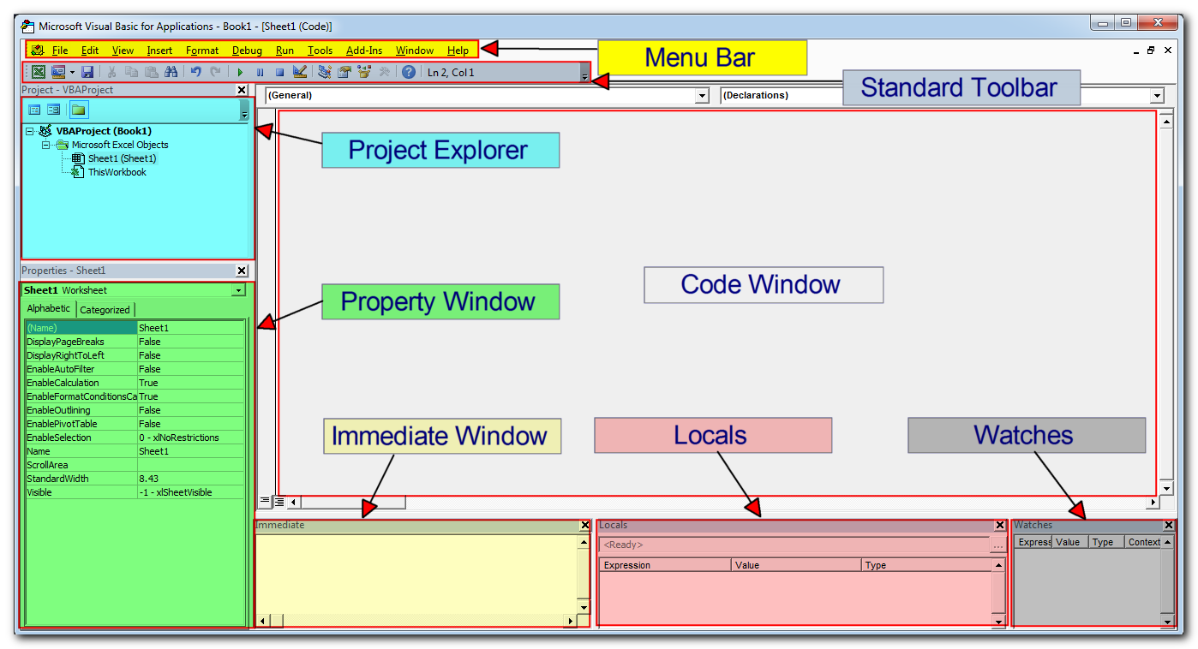Switch to Procedure View button at code window bottom
The width and height of the screenshot is (1198, 649).
[265, 502]
